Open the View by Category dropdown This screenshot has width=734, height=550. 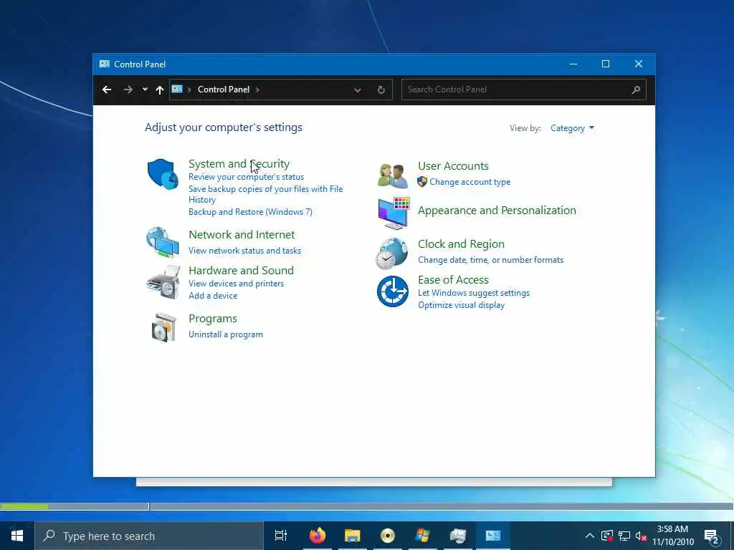(572, 128)
